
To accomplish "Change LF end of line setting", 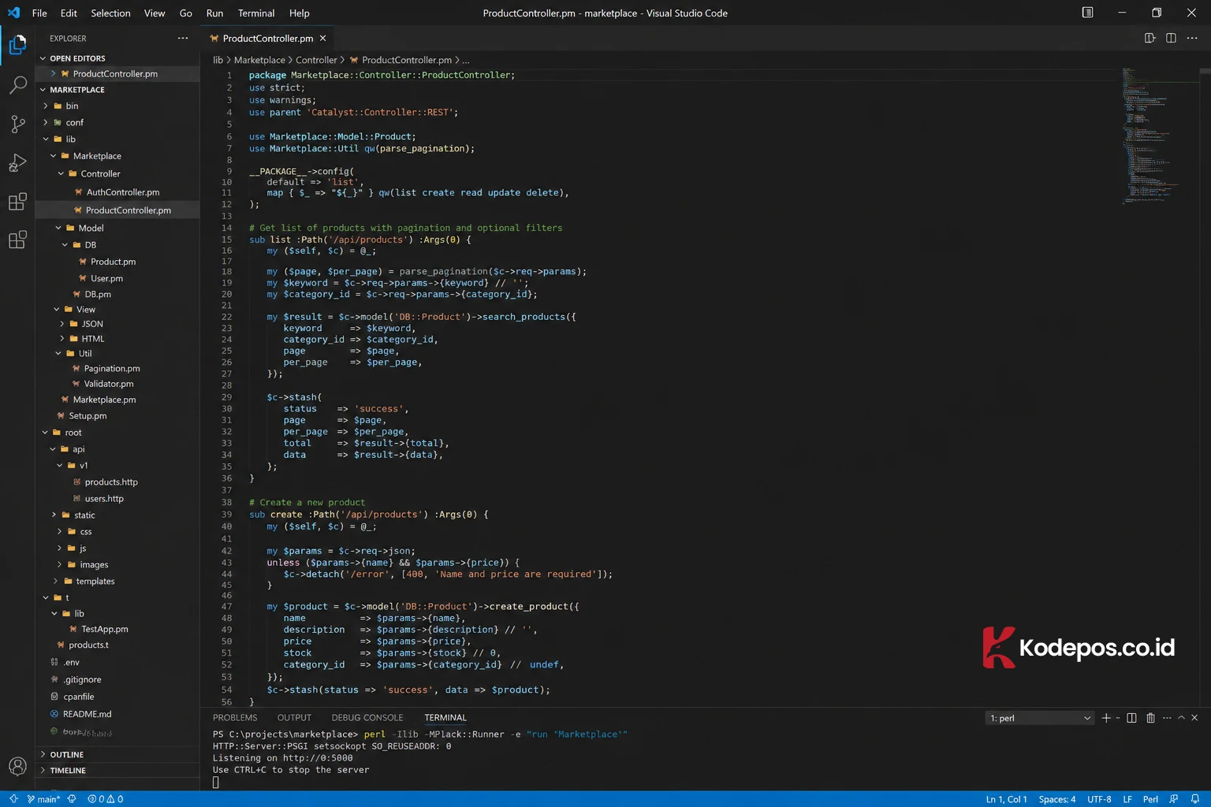I will pos(1127,799).
